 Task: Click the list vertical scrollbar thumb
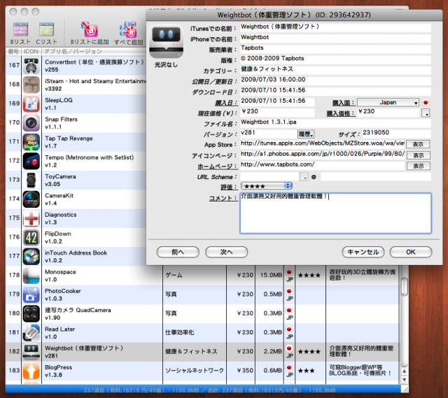pyautogui.click(x=405, y=287)
